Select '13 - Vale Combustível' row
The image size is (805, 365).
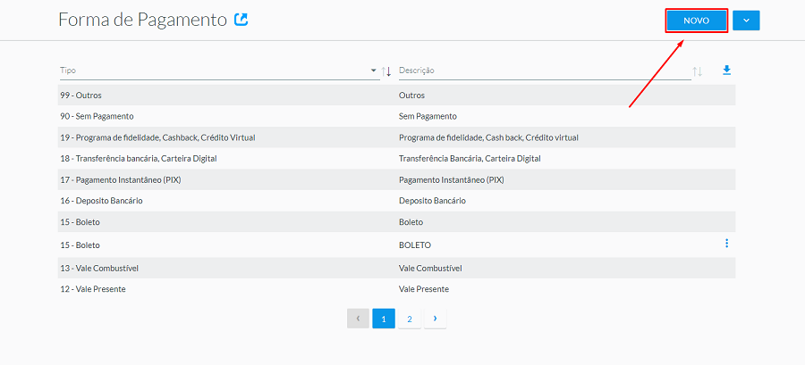tap(396, 268)
